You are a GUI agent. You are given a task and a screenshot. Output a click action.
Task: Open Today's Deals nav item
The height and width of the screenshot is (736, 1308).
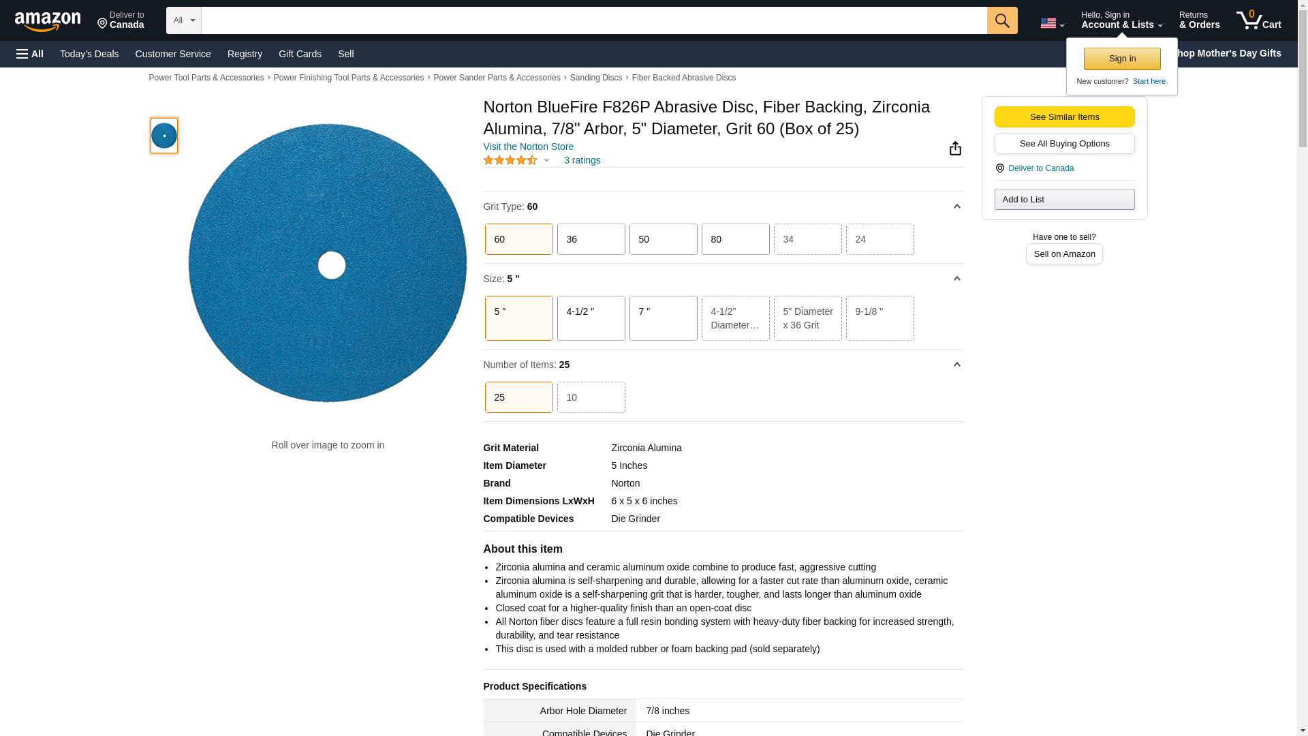point(89,54)
